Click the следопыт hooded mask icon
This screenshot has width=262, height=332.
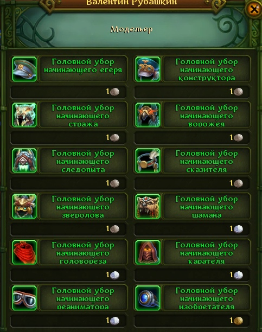[24, 161]
